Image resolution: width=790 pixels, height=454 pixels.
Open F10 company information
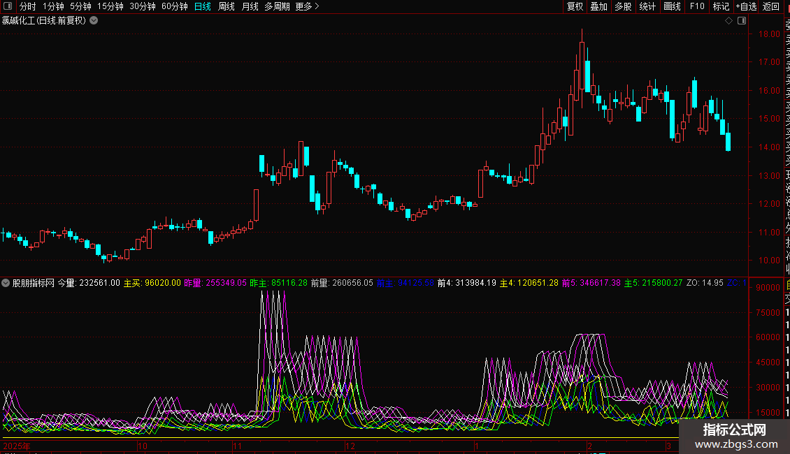coord(697,6)
